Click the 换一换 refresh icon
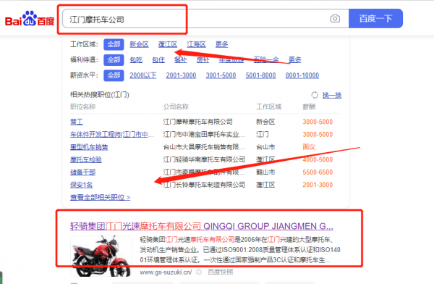 (x=315, y=95)
